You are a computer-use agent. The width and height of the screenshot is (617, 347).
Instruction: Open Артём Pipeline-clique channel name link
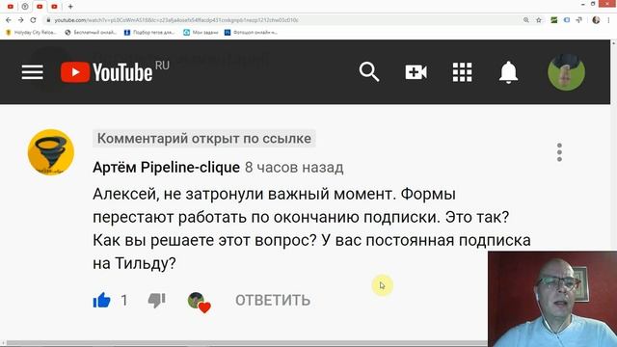coord(166,167)
